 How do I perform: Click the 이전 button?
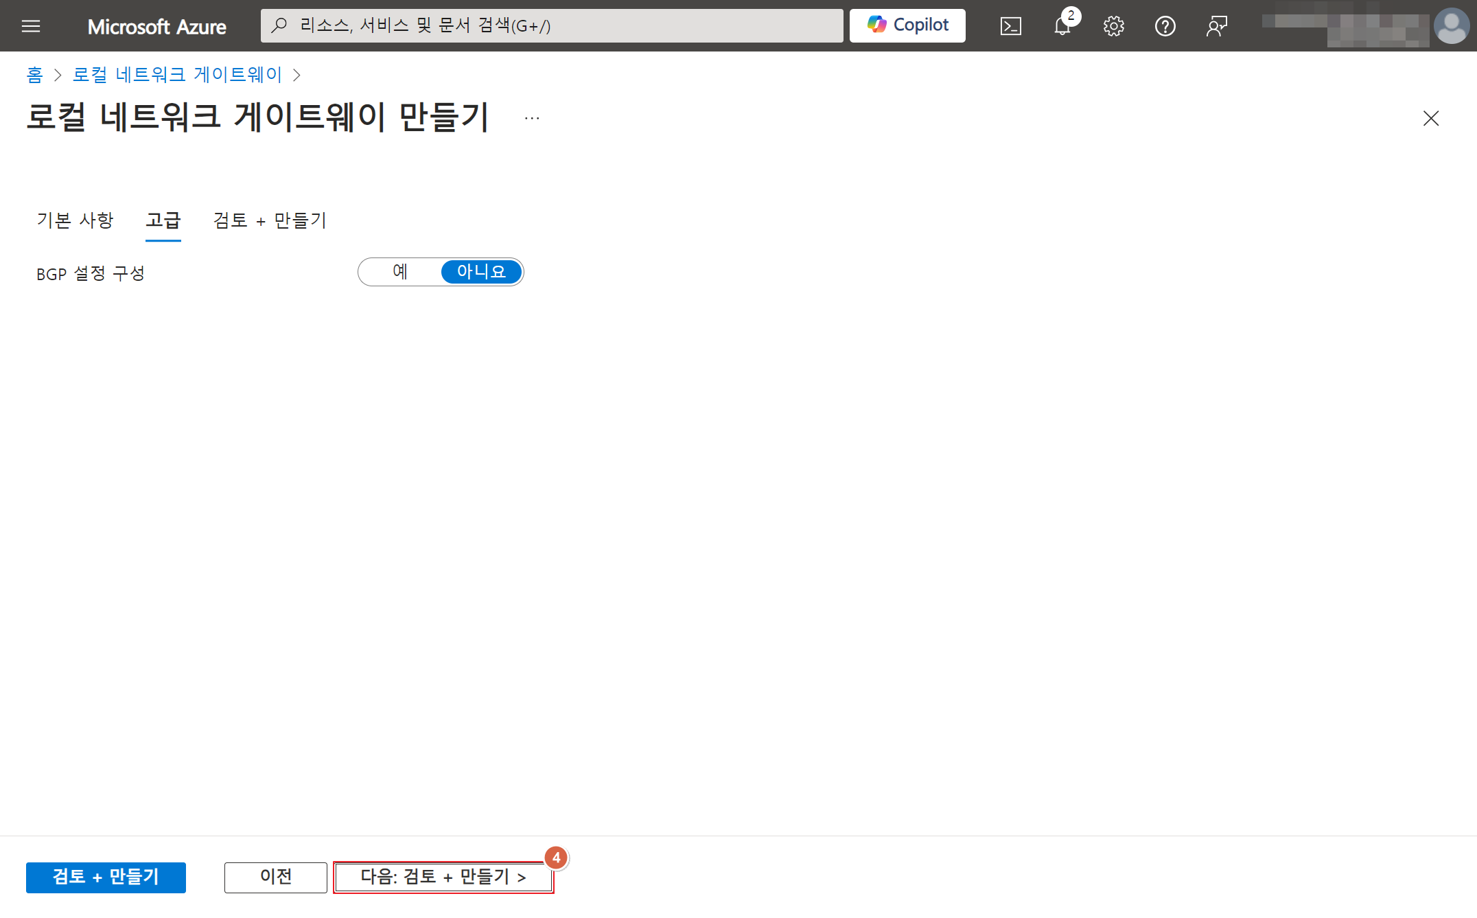pos(275,877)
